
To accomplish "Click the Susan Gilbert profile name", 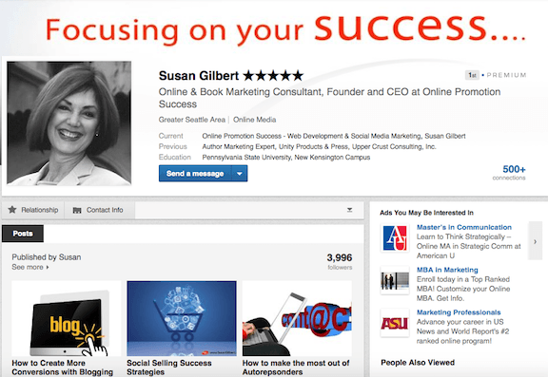I will [199, 76].
